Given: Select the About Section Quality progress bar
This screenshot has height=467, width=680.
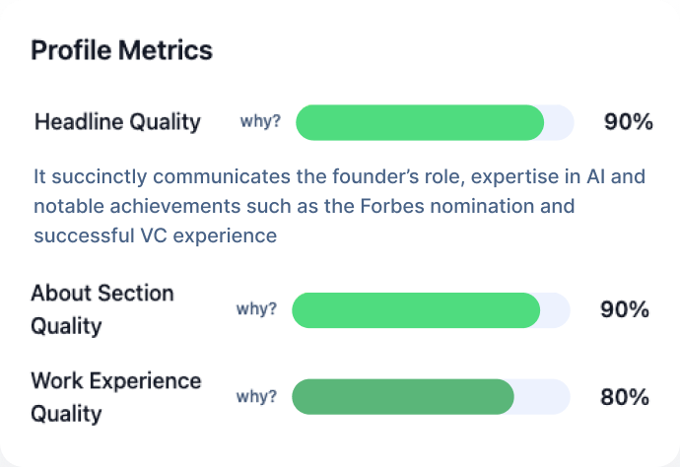Looking at the screenshot, I should click(415, 309).
